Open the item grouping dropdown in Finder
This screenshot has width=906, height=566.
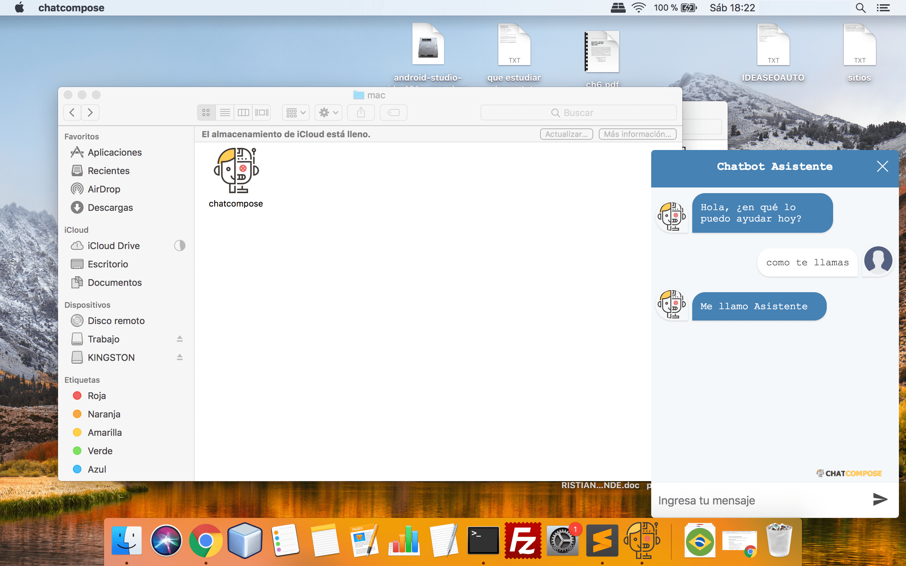(x=296, y=112)
